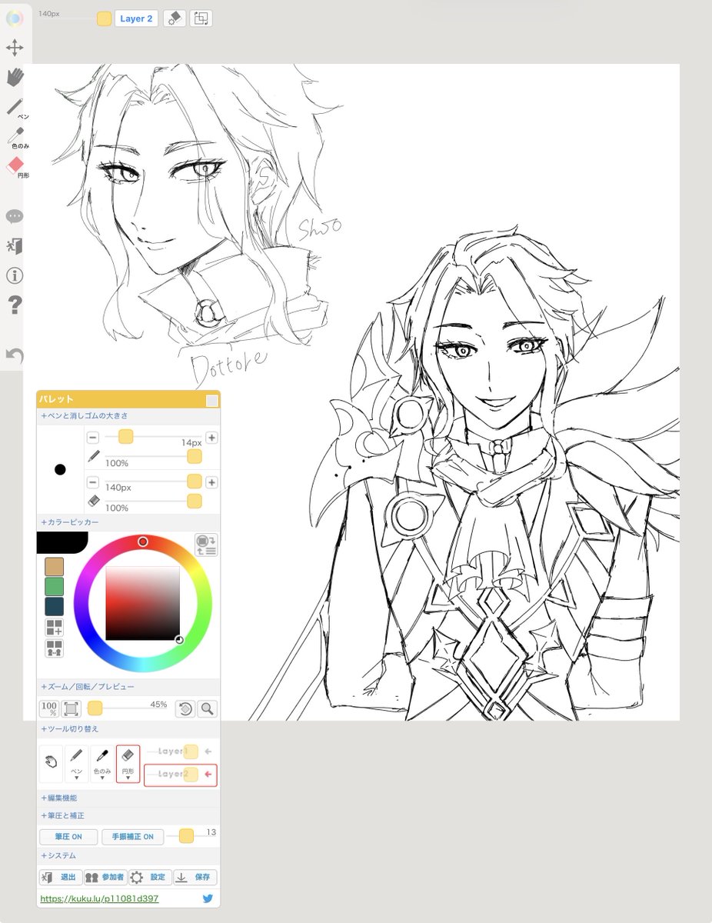
Task: Click the 参加者 participants button
Action: click(105, 877)
